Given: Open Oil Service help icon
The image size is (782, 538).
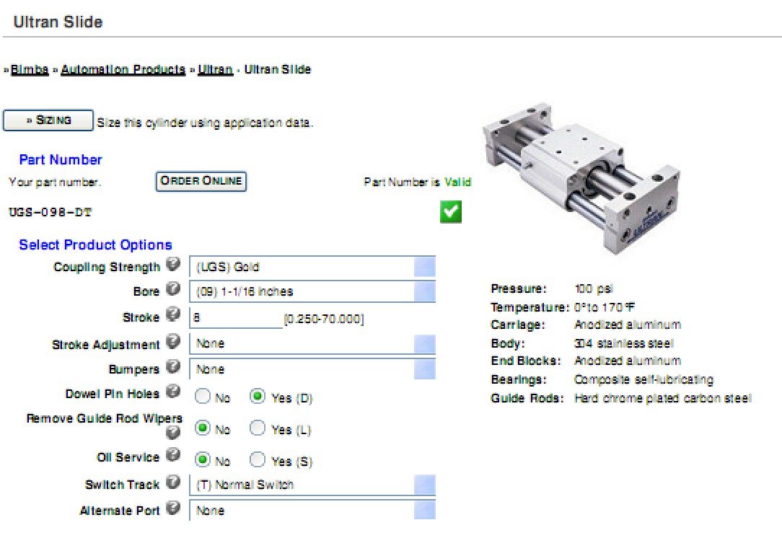Looking at the screenshot, I should pyautogui.click(x=173, y=454).
